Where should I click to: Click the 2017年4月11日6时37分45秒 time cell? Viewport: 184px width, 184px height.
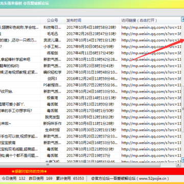(92, 53)
